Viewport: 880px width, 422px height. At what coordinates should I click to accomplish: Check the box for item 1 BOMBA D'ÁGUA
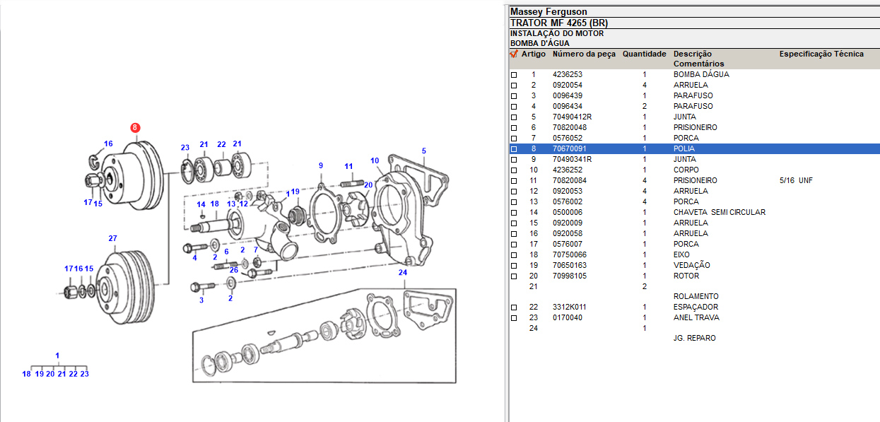514,75
